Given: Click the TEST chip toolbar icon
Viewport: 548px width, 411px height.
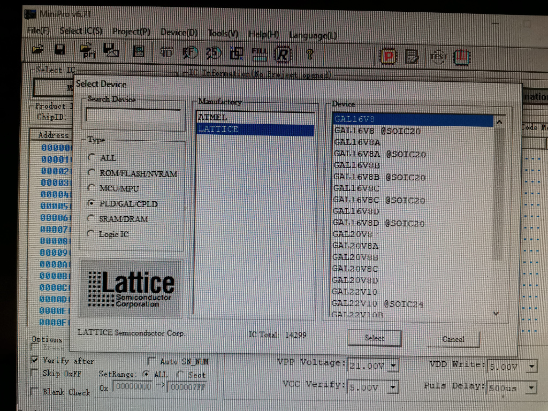Looking at the screenshot, I should point(438,56).
